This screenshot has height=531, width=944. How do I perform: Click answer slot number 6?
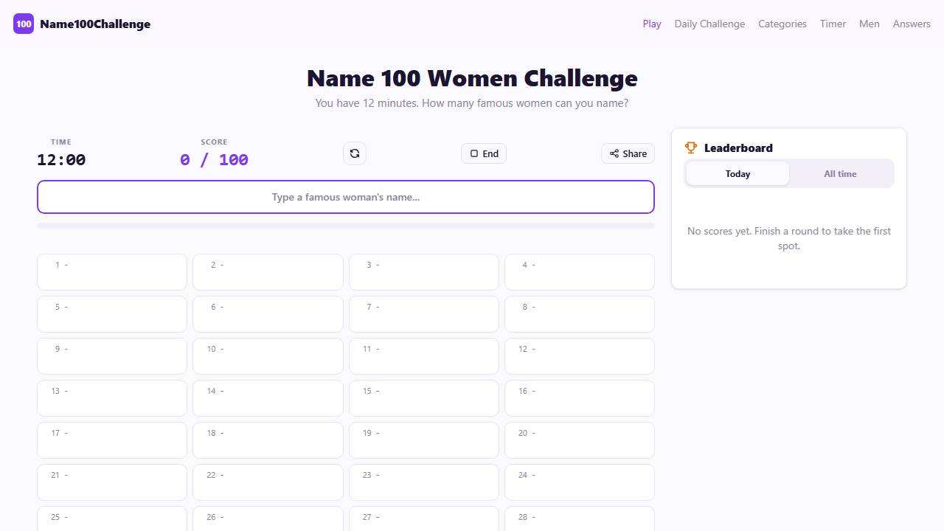click(268, 314)
